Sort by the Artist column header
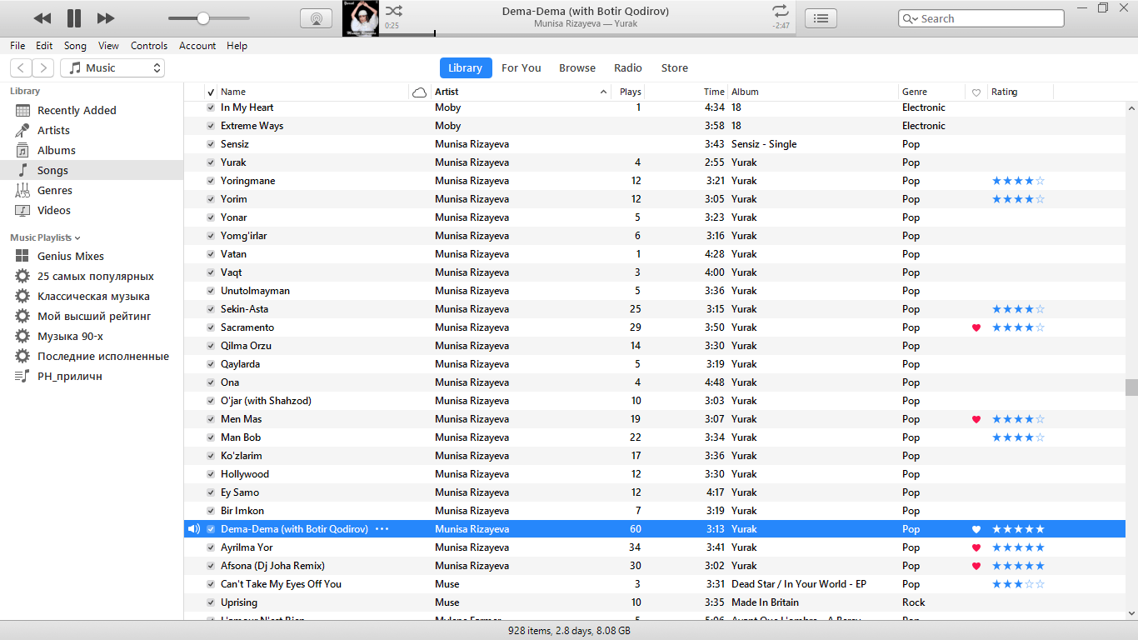 point(522,92)
